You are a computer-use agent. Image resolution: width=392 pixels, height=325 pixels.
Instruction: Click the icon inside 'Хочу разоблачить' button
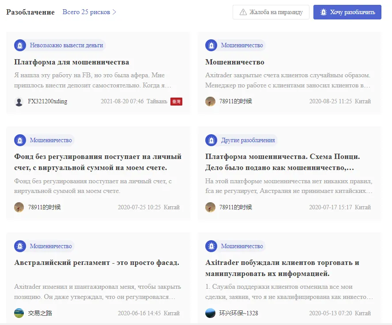[324, 12]
